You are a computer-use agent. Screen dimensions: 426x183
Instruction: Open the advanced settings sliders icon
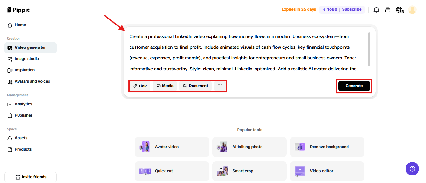(x=220, y=86)
